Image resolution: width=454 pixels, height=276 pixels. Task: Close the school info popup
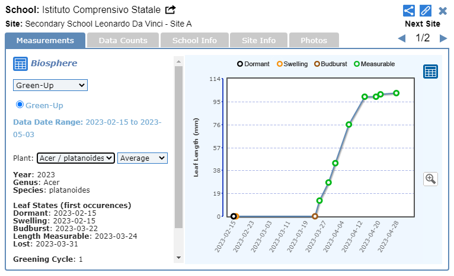click(443, 11)
